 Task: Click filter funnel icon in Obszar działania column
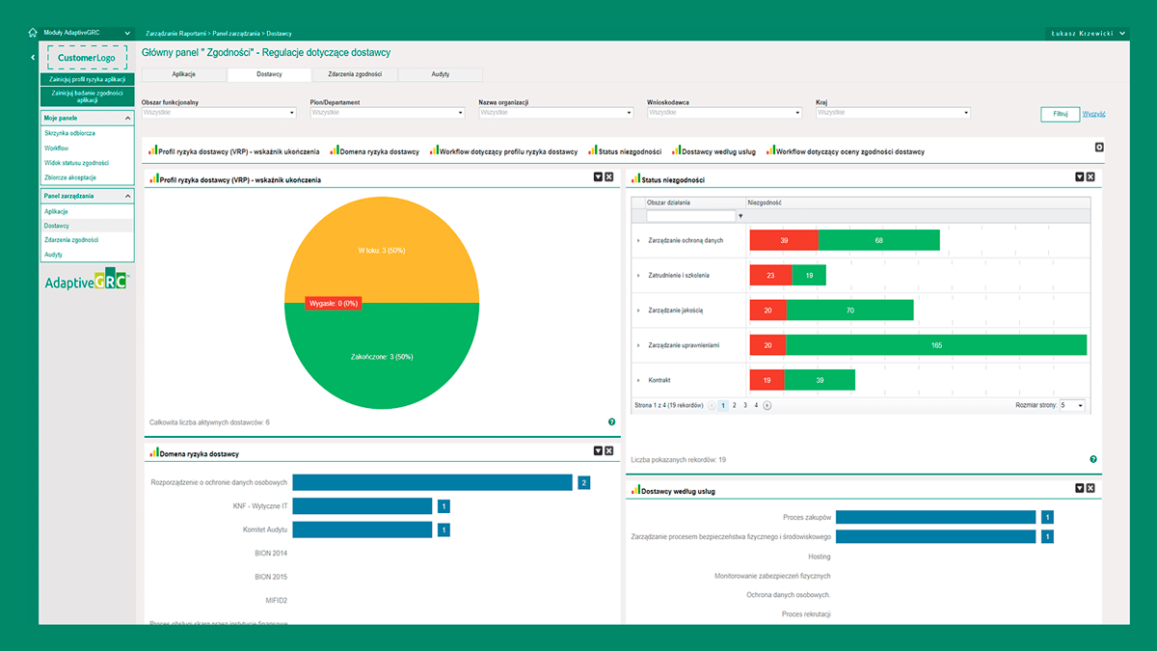740,216
